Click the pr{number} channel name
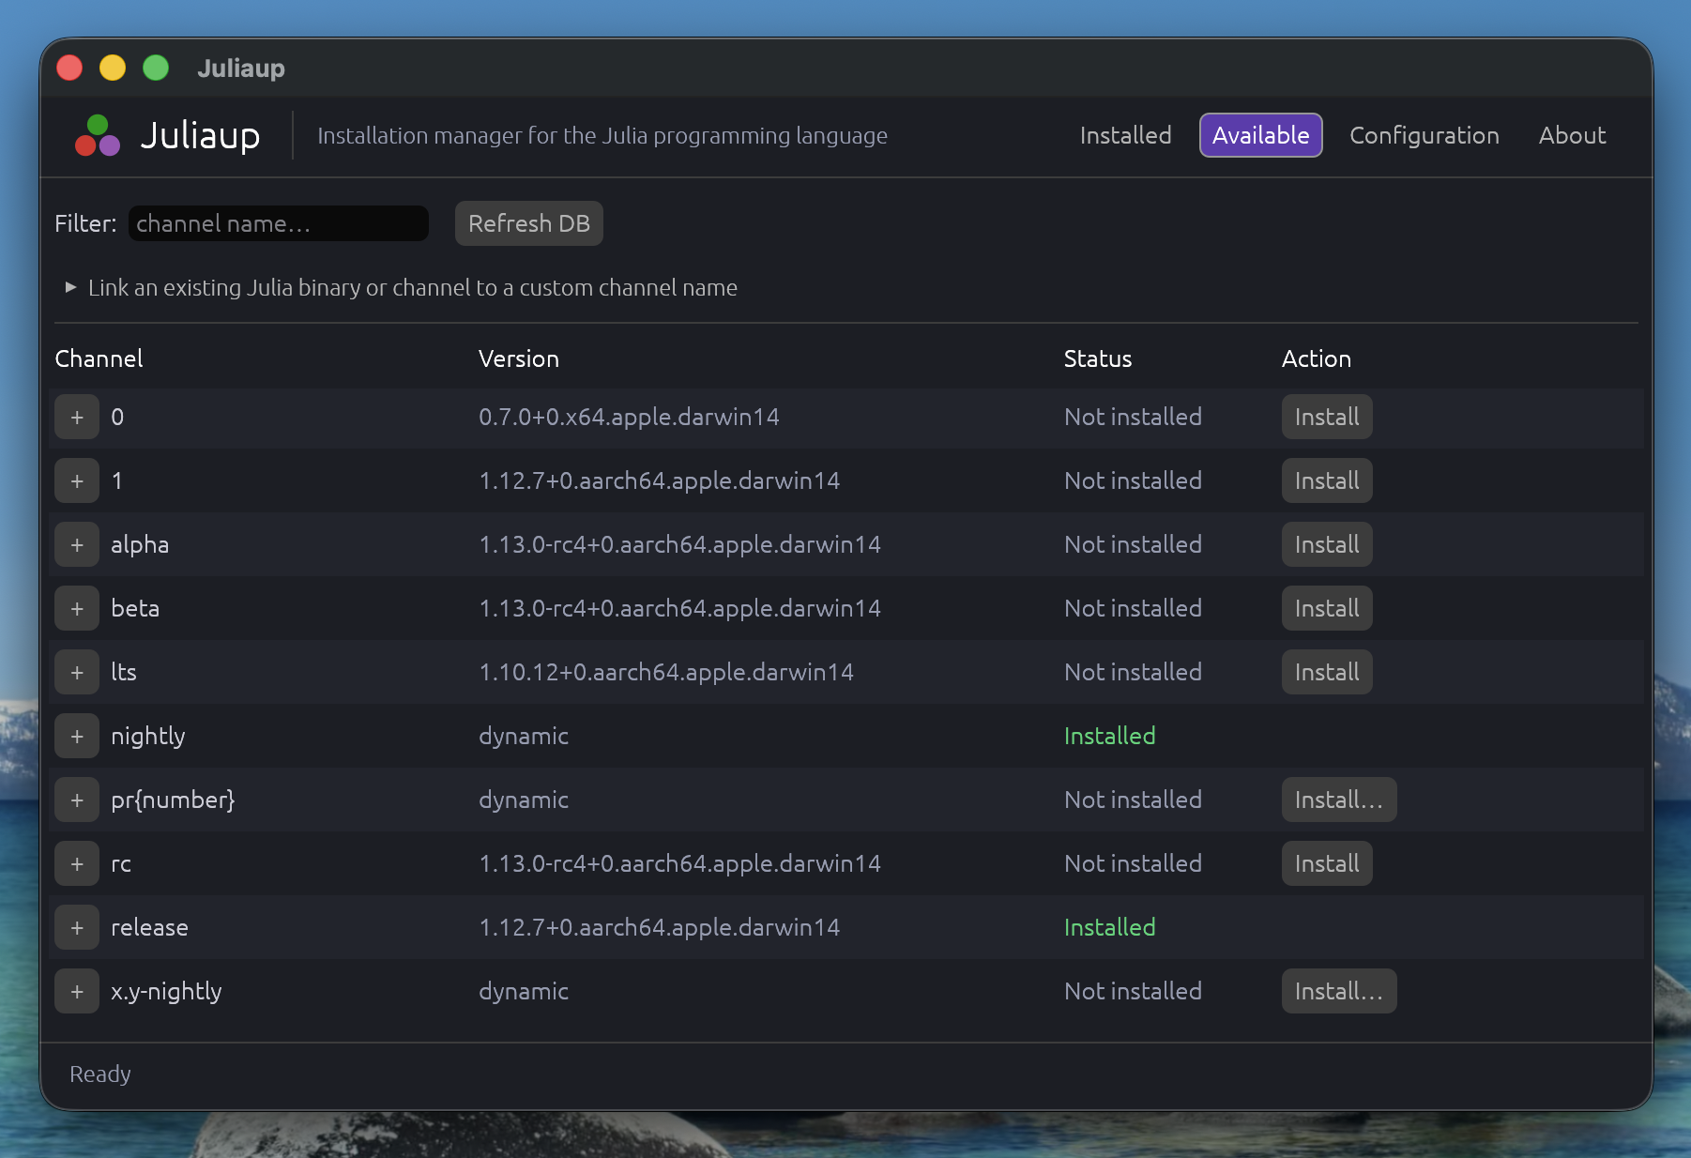Viewport: 1691px width, 1158px height. point(173,800)
